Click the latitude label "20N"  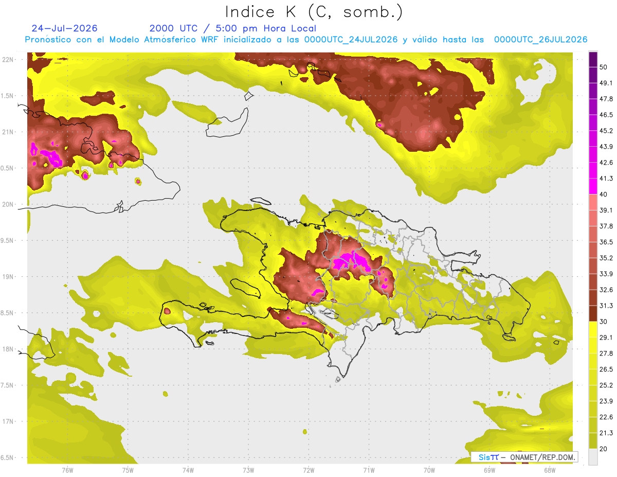coord(8,204)
